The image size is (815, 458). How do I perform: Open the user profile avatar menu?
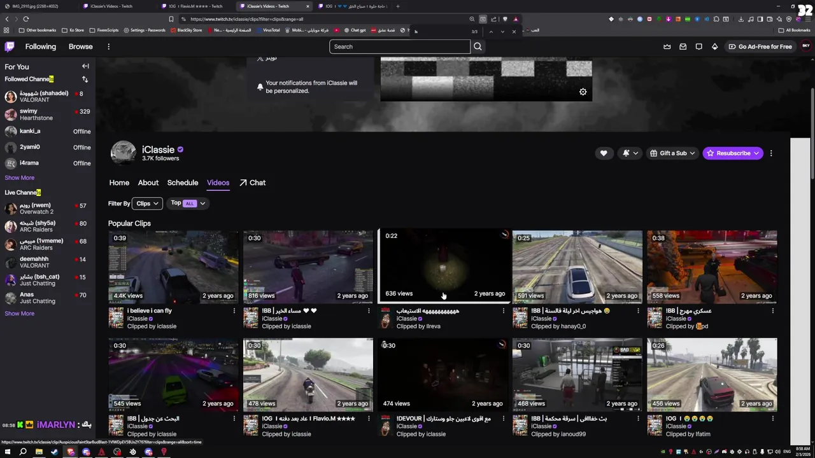point(805,46)
